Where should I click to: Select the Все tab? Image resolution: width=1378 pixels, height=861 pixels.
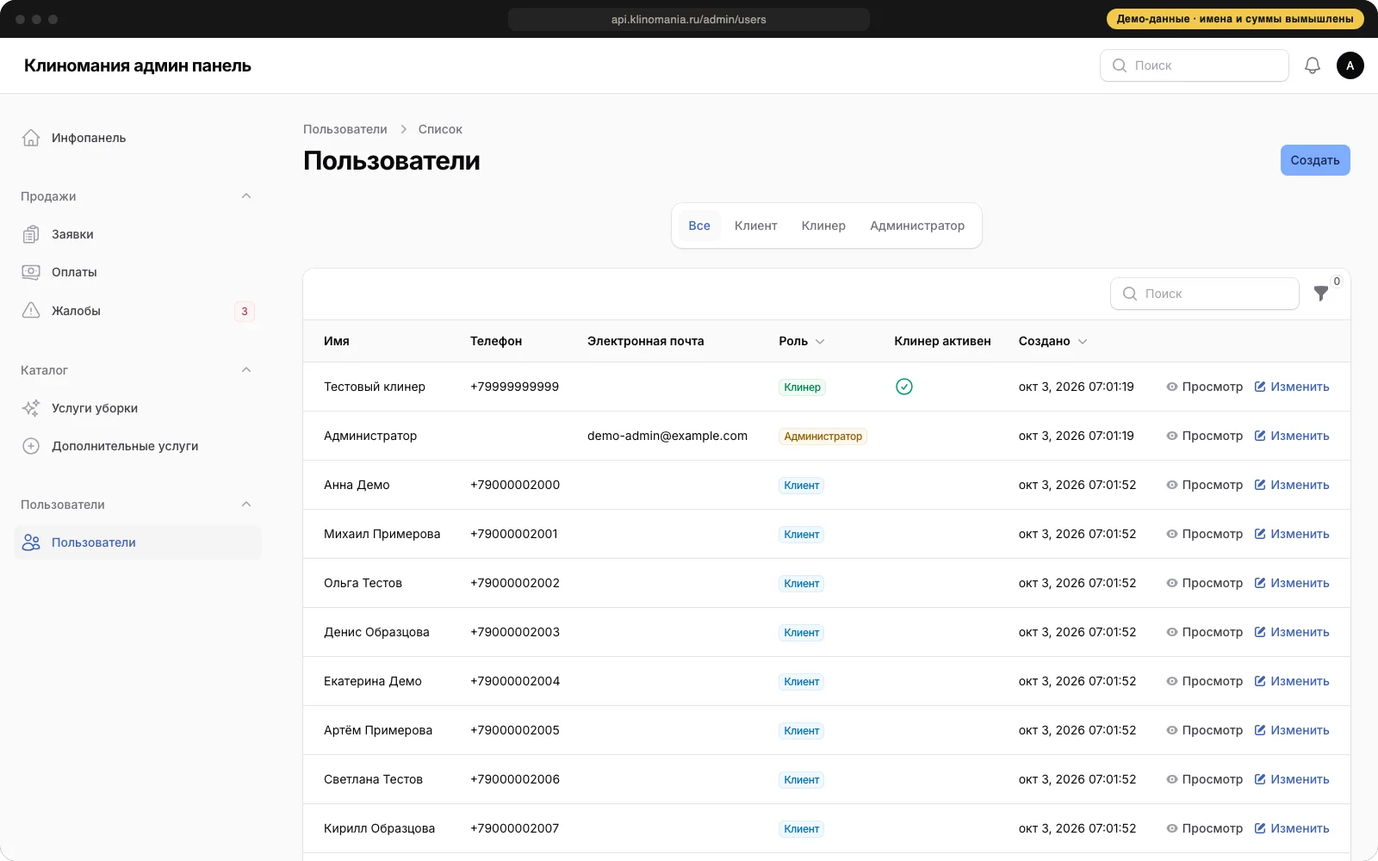click(x=699, y=226)
